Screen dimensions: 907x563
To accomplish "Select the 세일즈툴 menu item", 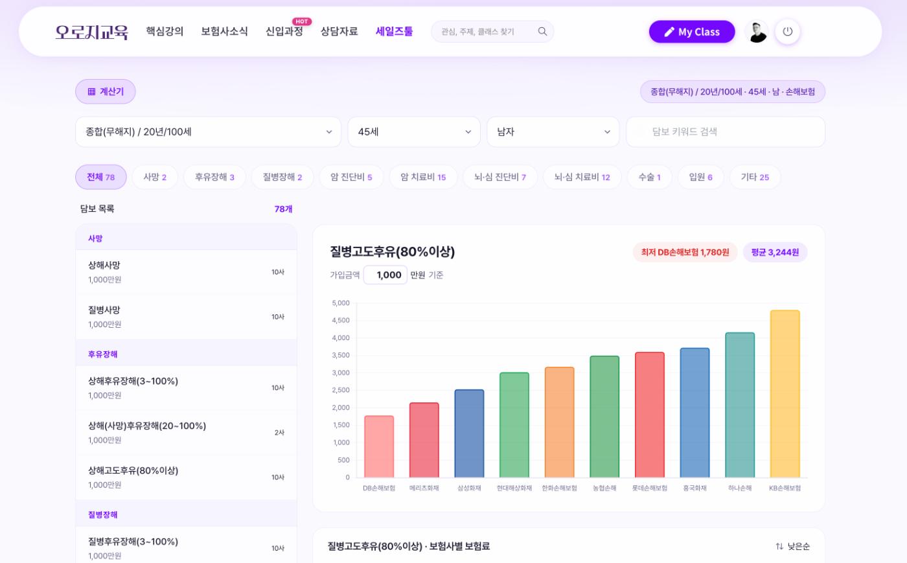I will tap(394, 31).
